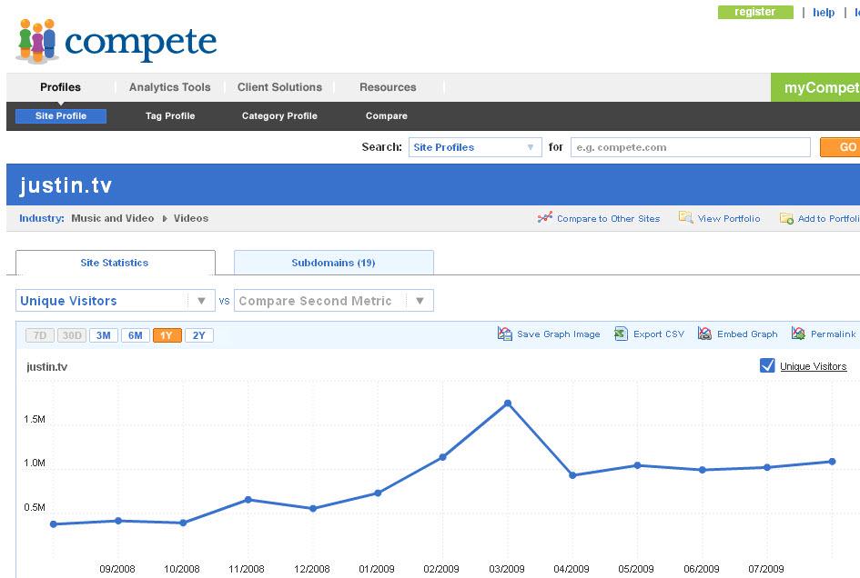Uncheck the Unique Visitors checkbox
Viewport: 860px width, 578px height.
coord(767,365)
